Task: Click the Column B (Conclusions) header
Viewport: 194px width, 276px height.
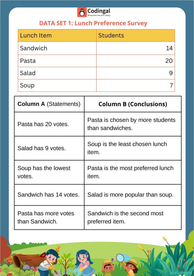Action: coord(133,104)
